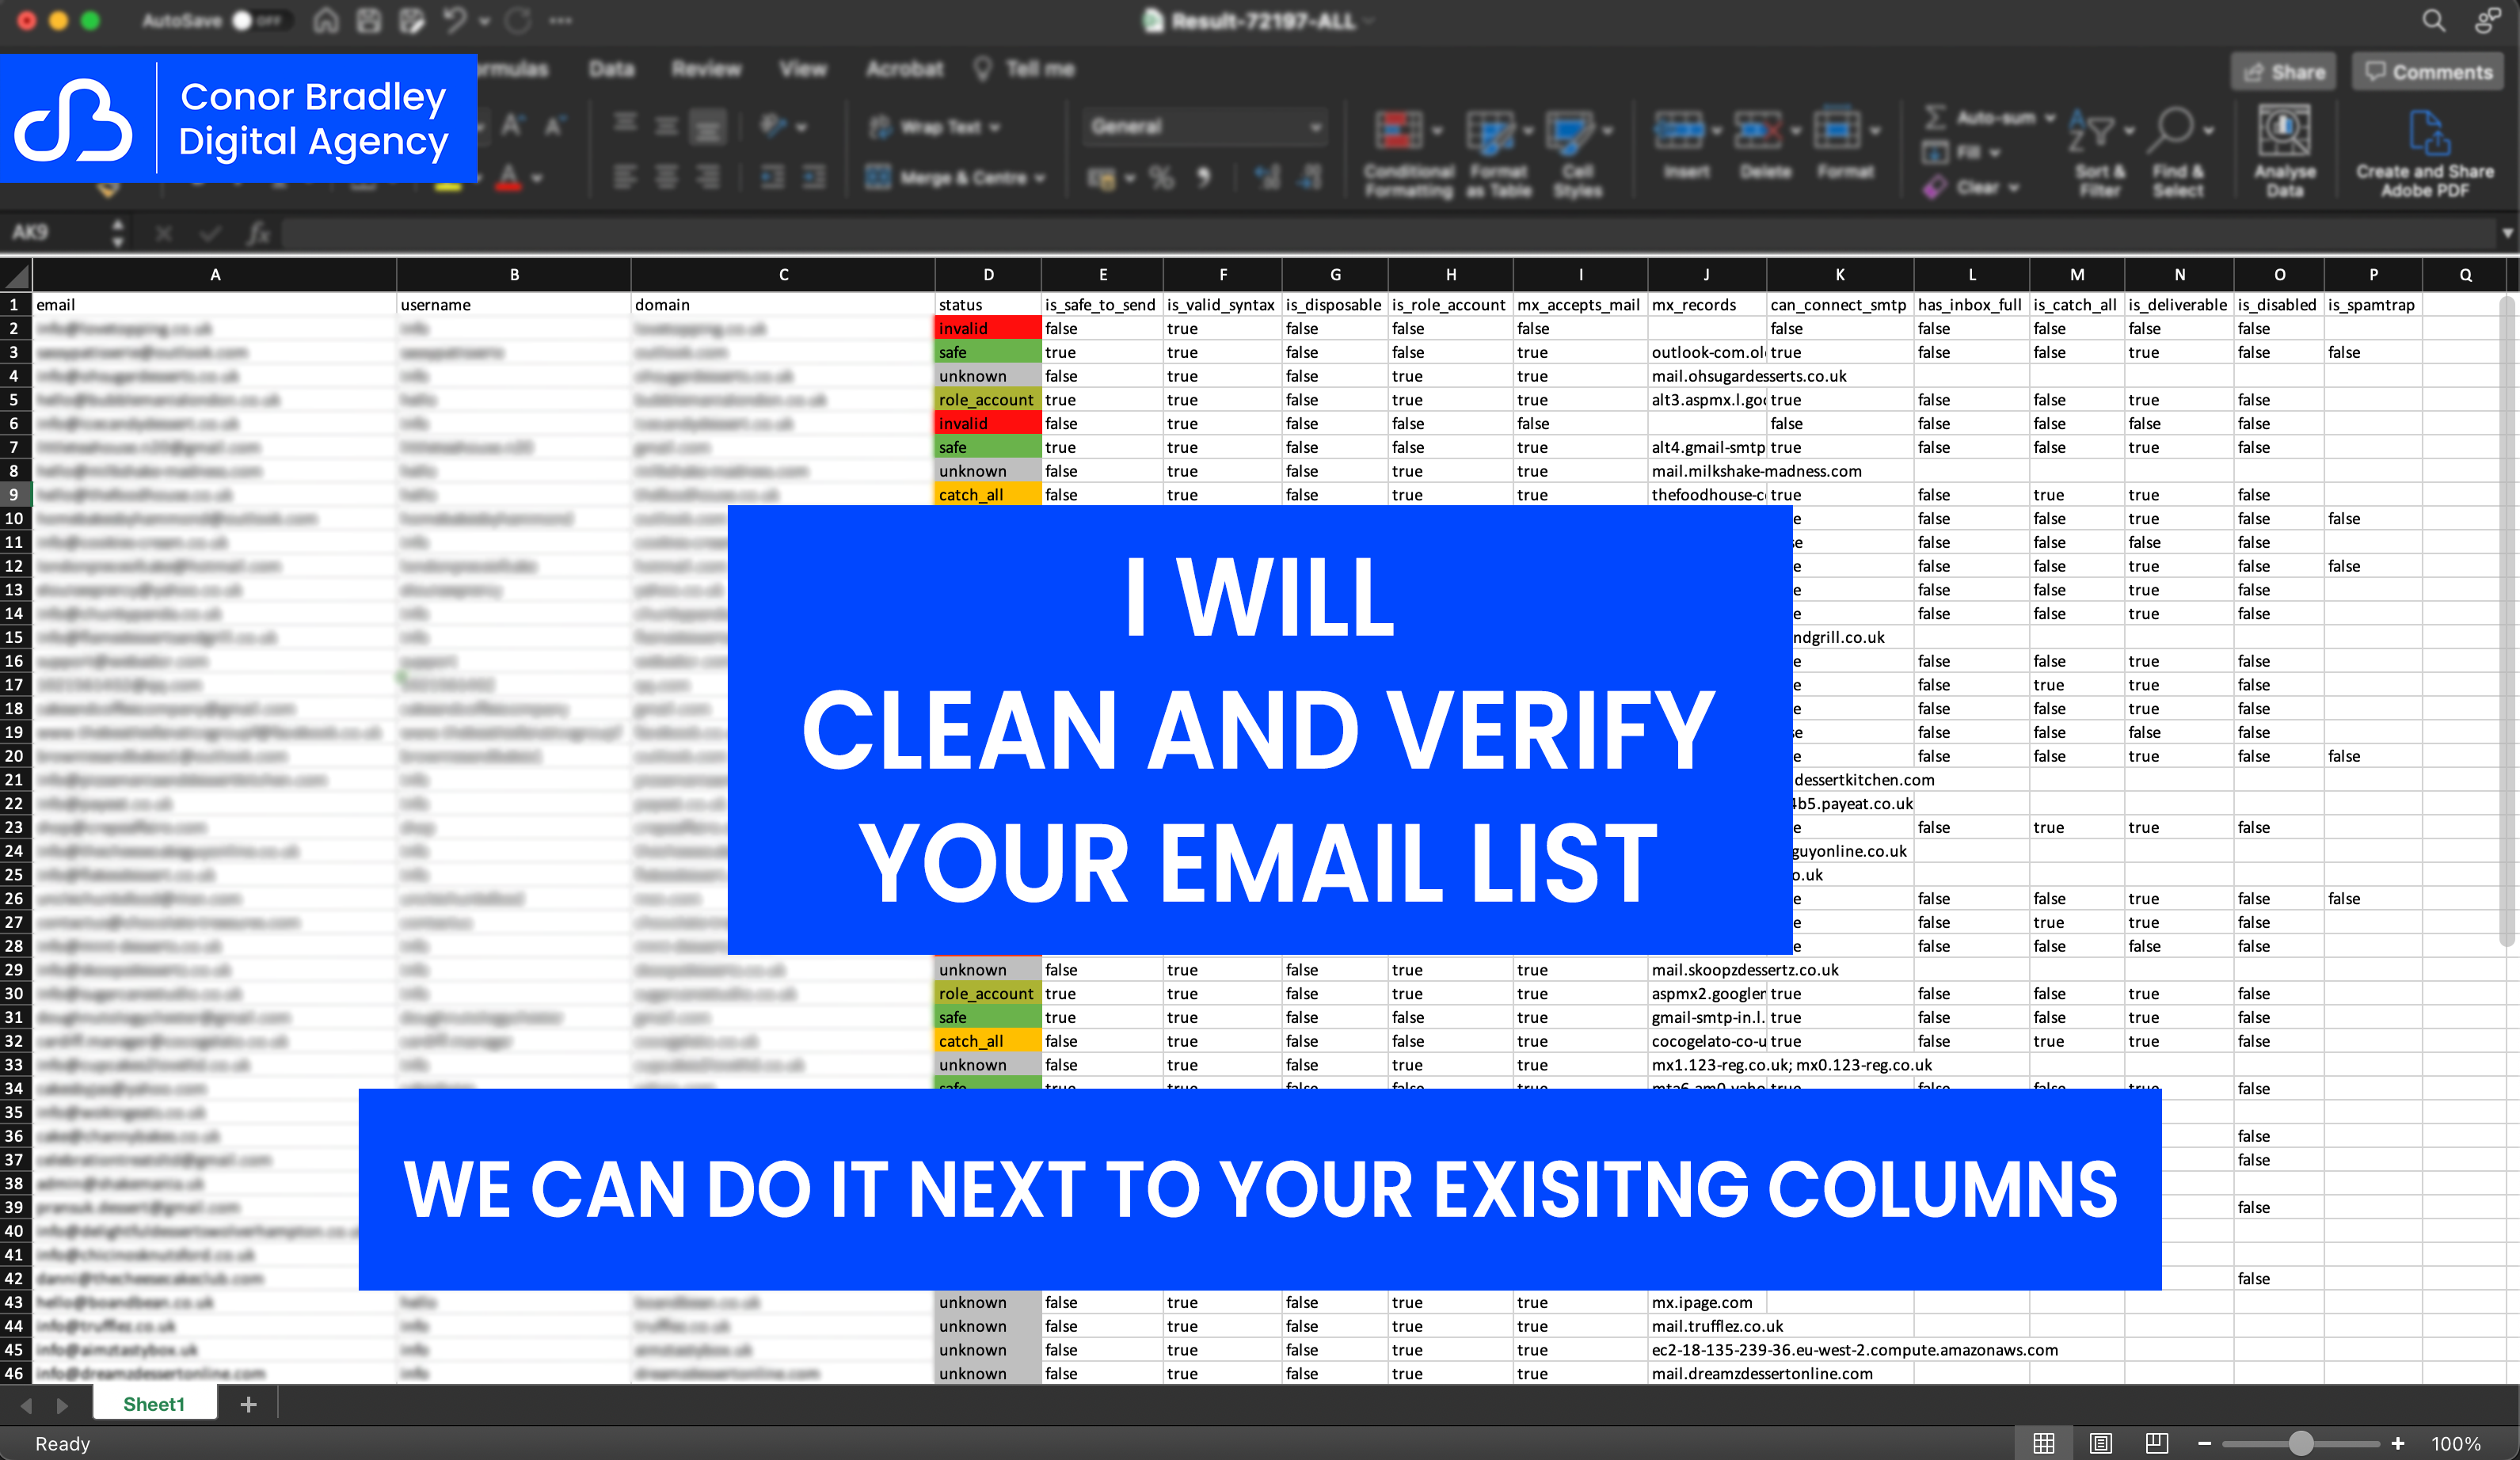
Task: Open the Comments panel
Action: pos(2428,71)
